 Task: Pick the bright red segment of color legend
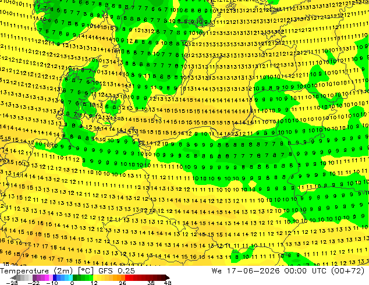coord(129,277)
